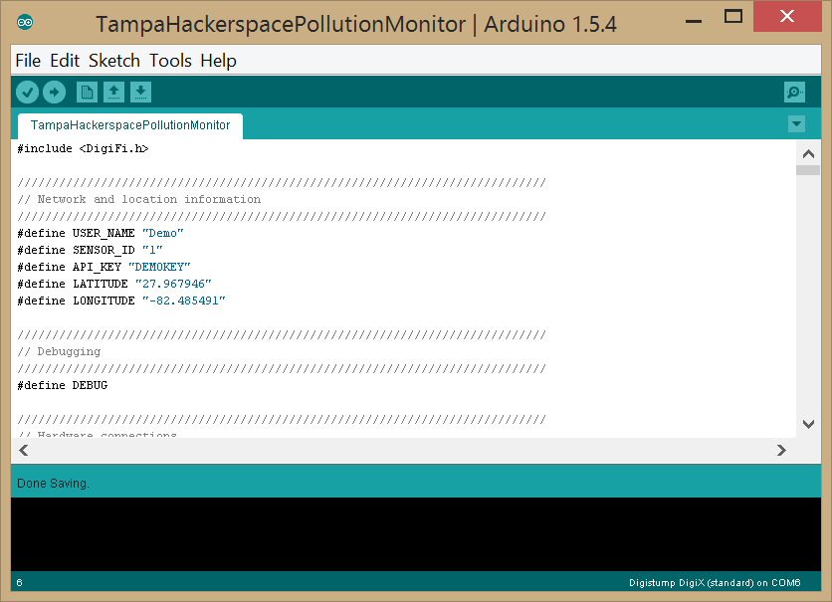
Task: Click the SENSOR_ID "1" value
Action: 152,250
